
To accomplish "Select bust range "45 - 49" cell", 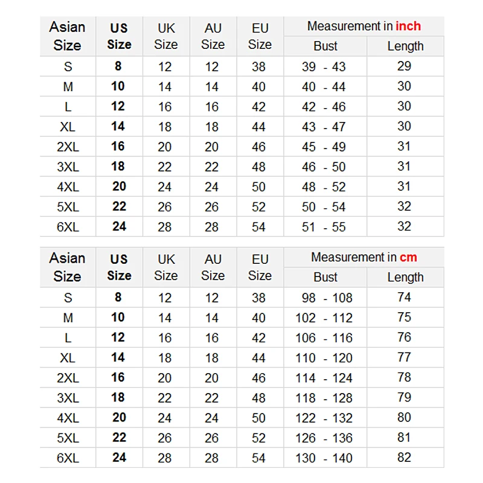I will point(324,147).
